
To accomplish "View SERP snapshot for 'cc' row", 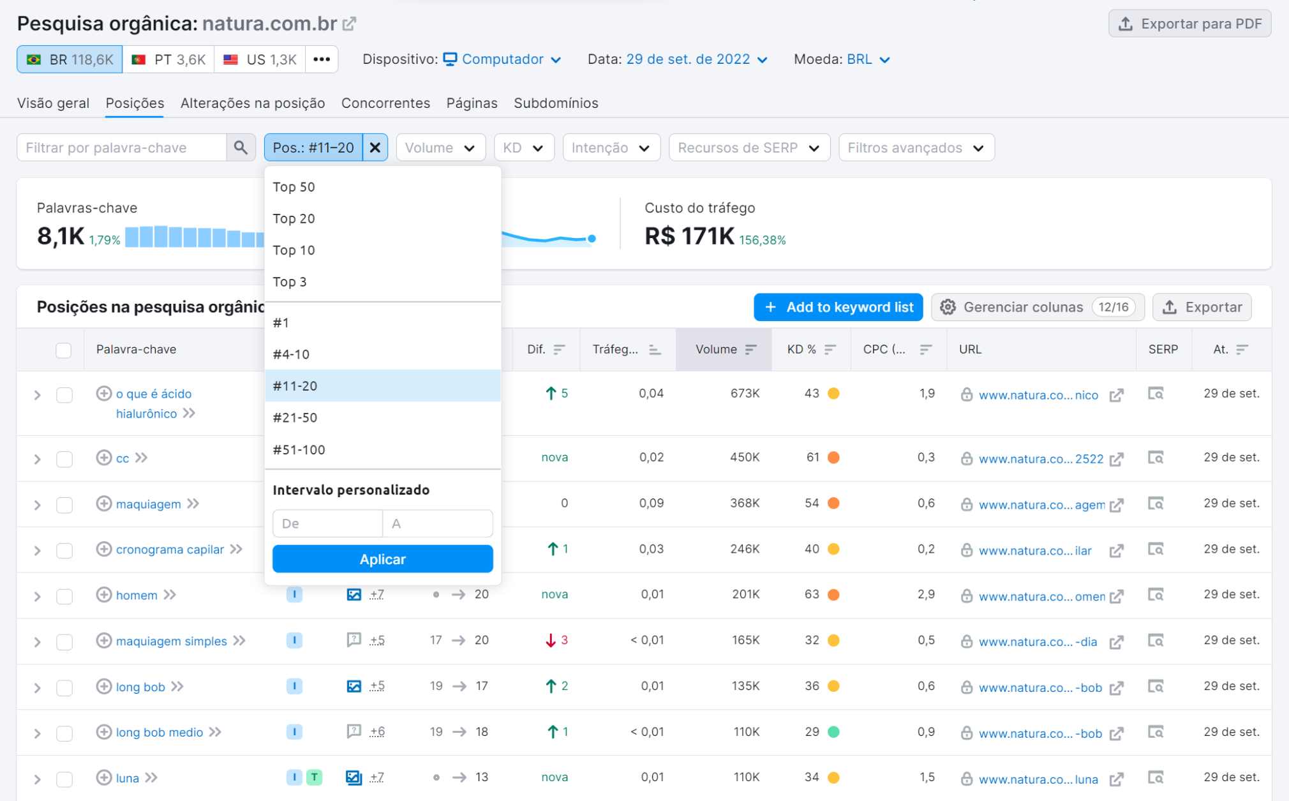I will tap(1156, 458).
